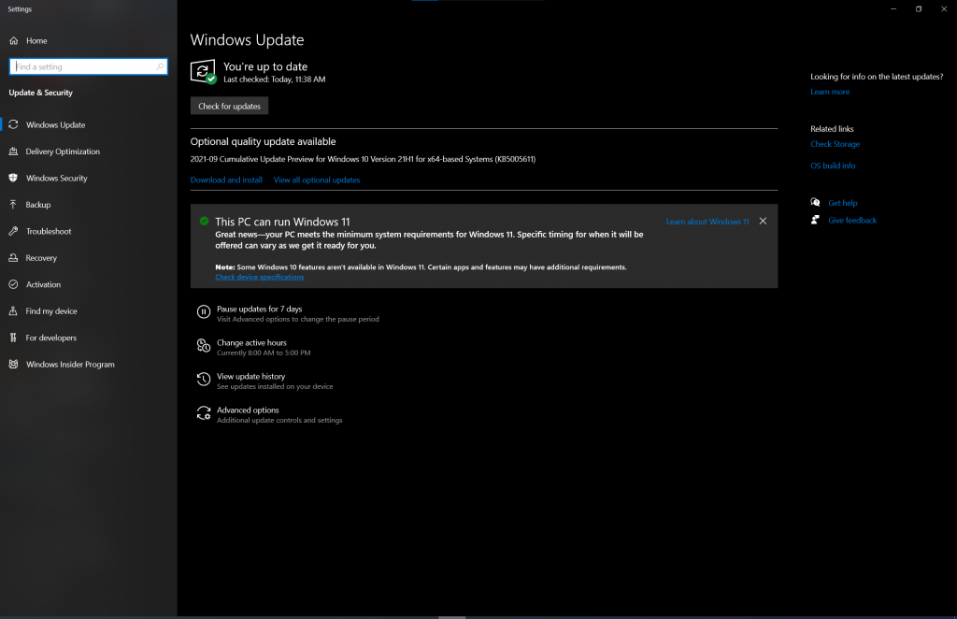The image size is (957, 619).
Task: Click Download and install link
Action: pos(226,180)
